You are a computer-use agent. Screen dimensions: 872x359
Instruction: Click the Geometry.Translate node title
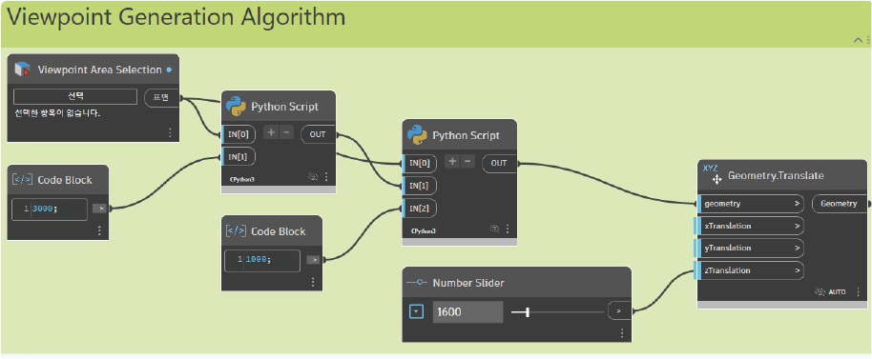(776, 175)
